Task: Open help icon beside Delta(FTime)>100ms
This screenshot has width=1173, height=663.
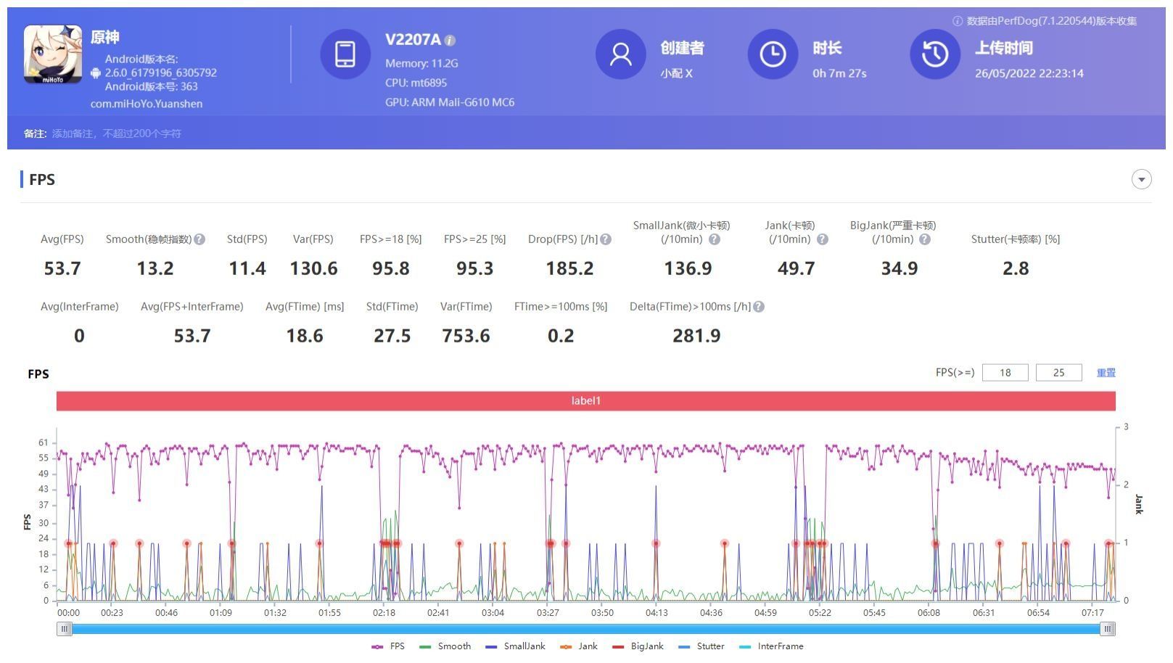Action: (759, 307)
